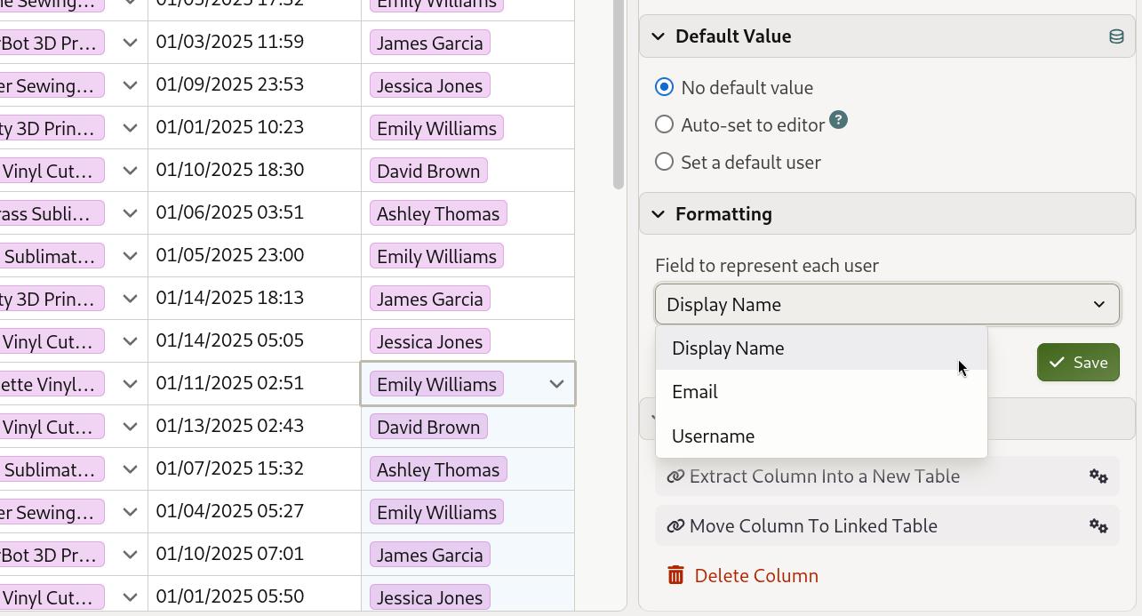1142x616 pixels.
Task: Select the No default value option
Action: tap(664, 87)
